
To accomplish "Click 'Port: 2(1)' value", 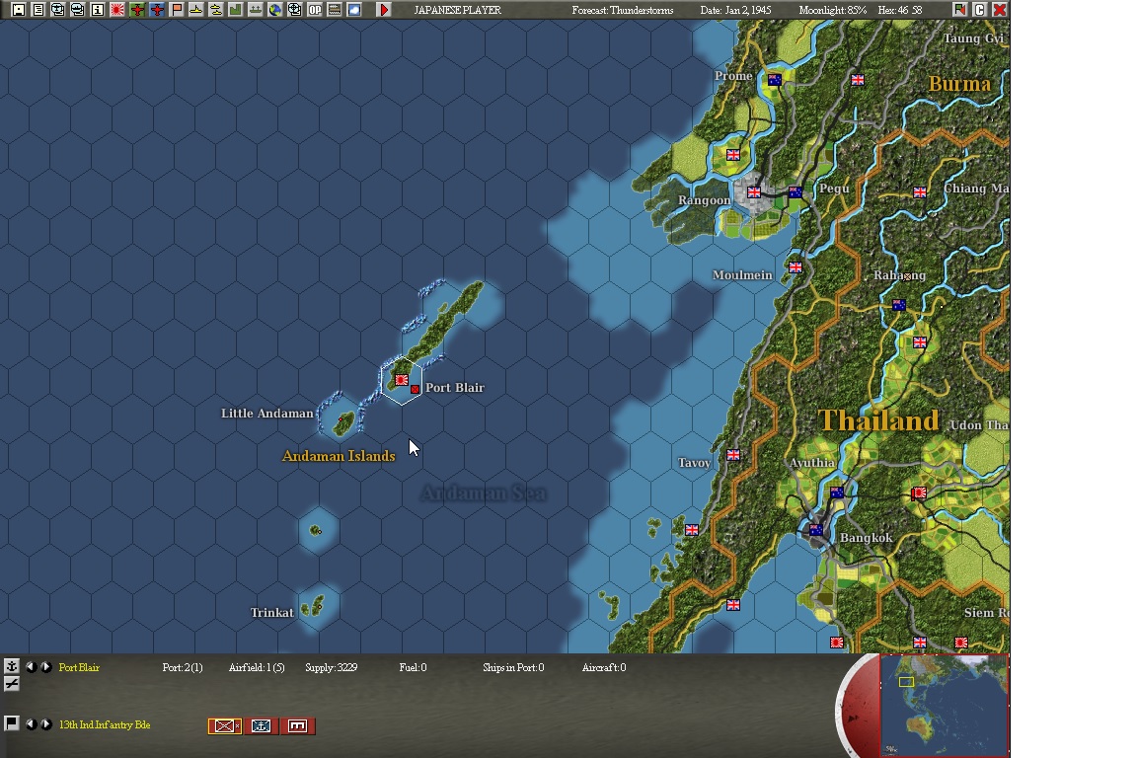I will 183,667.
